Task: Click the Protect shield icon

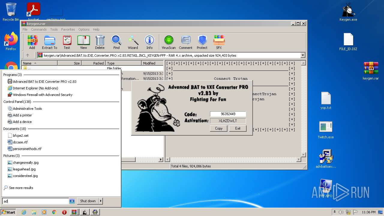Action: pyautogui.click(x=202, y=42)
